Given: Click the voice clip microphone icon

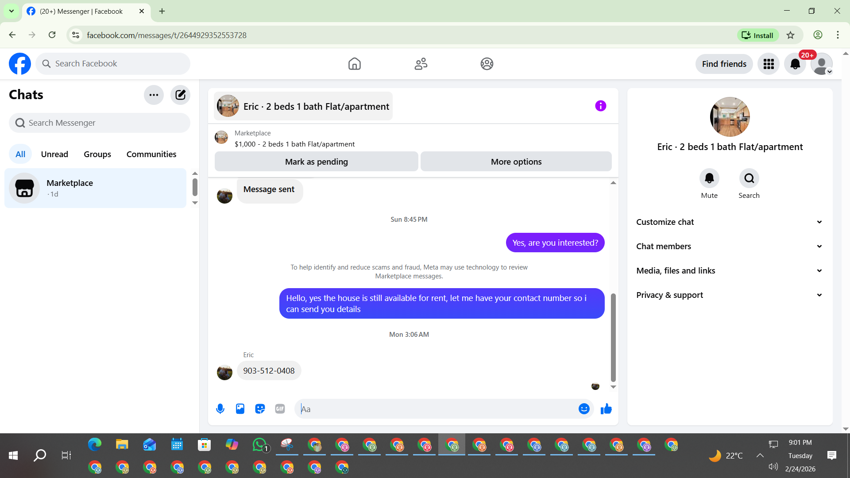Looking at the screenshot, I should 220,409.
